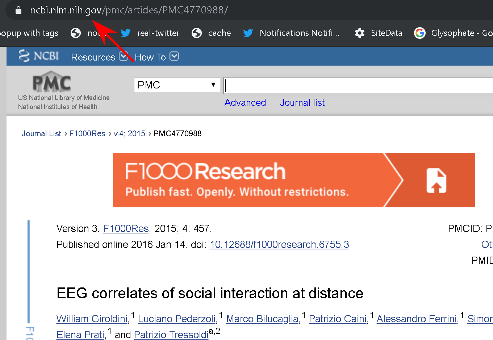Click author William Giroldini's name
This screenshot has width=493, height=340.
(92, 319)
